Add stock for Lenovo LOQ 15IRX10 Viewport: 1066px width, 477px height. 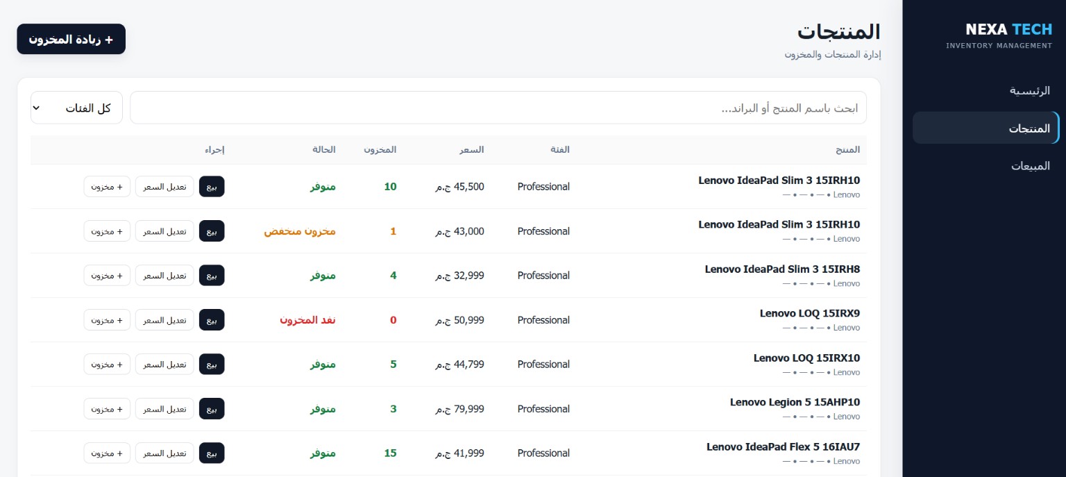click(107, 364)
